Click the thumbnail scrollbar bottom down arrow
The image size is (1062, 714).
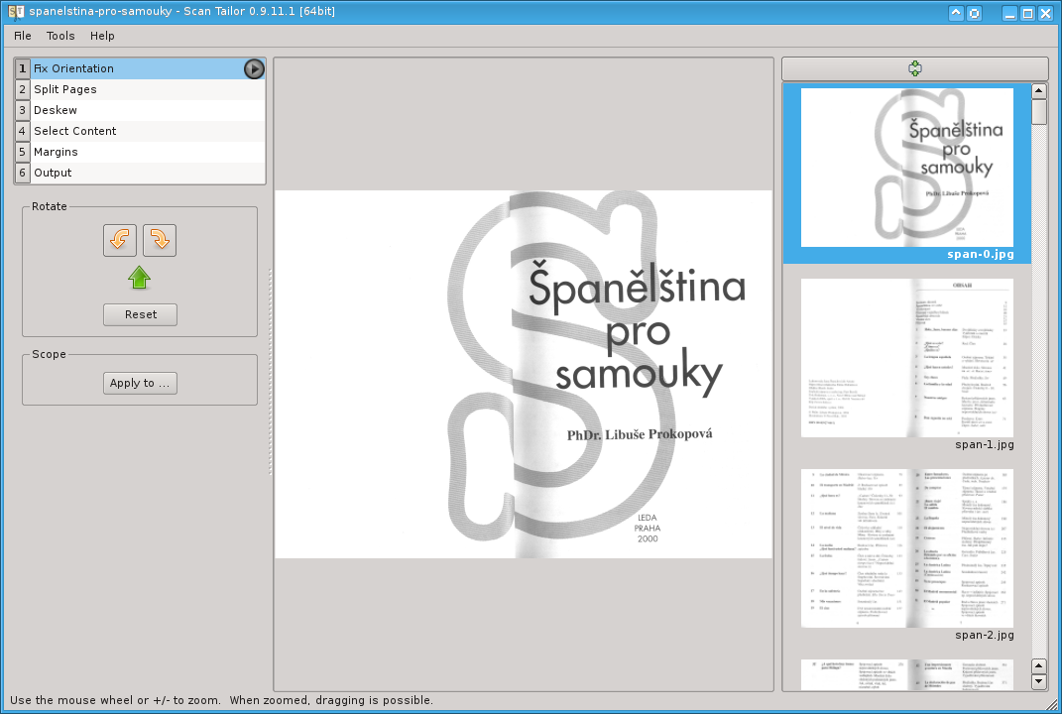pyautogui.click(x=1039, y=682)
